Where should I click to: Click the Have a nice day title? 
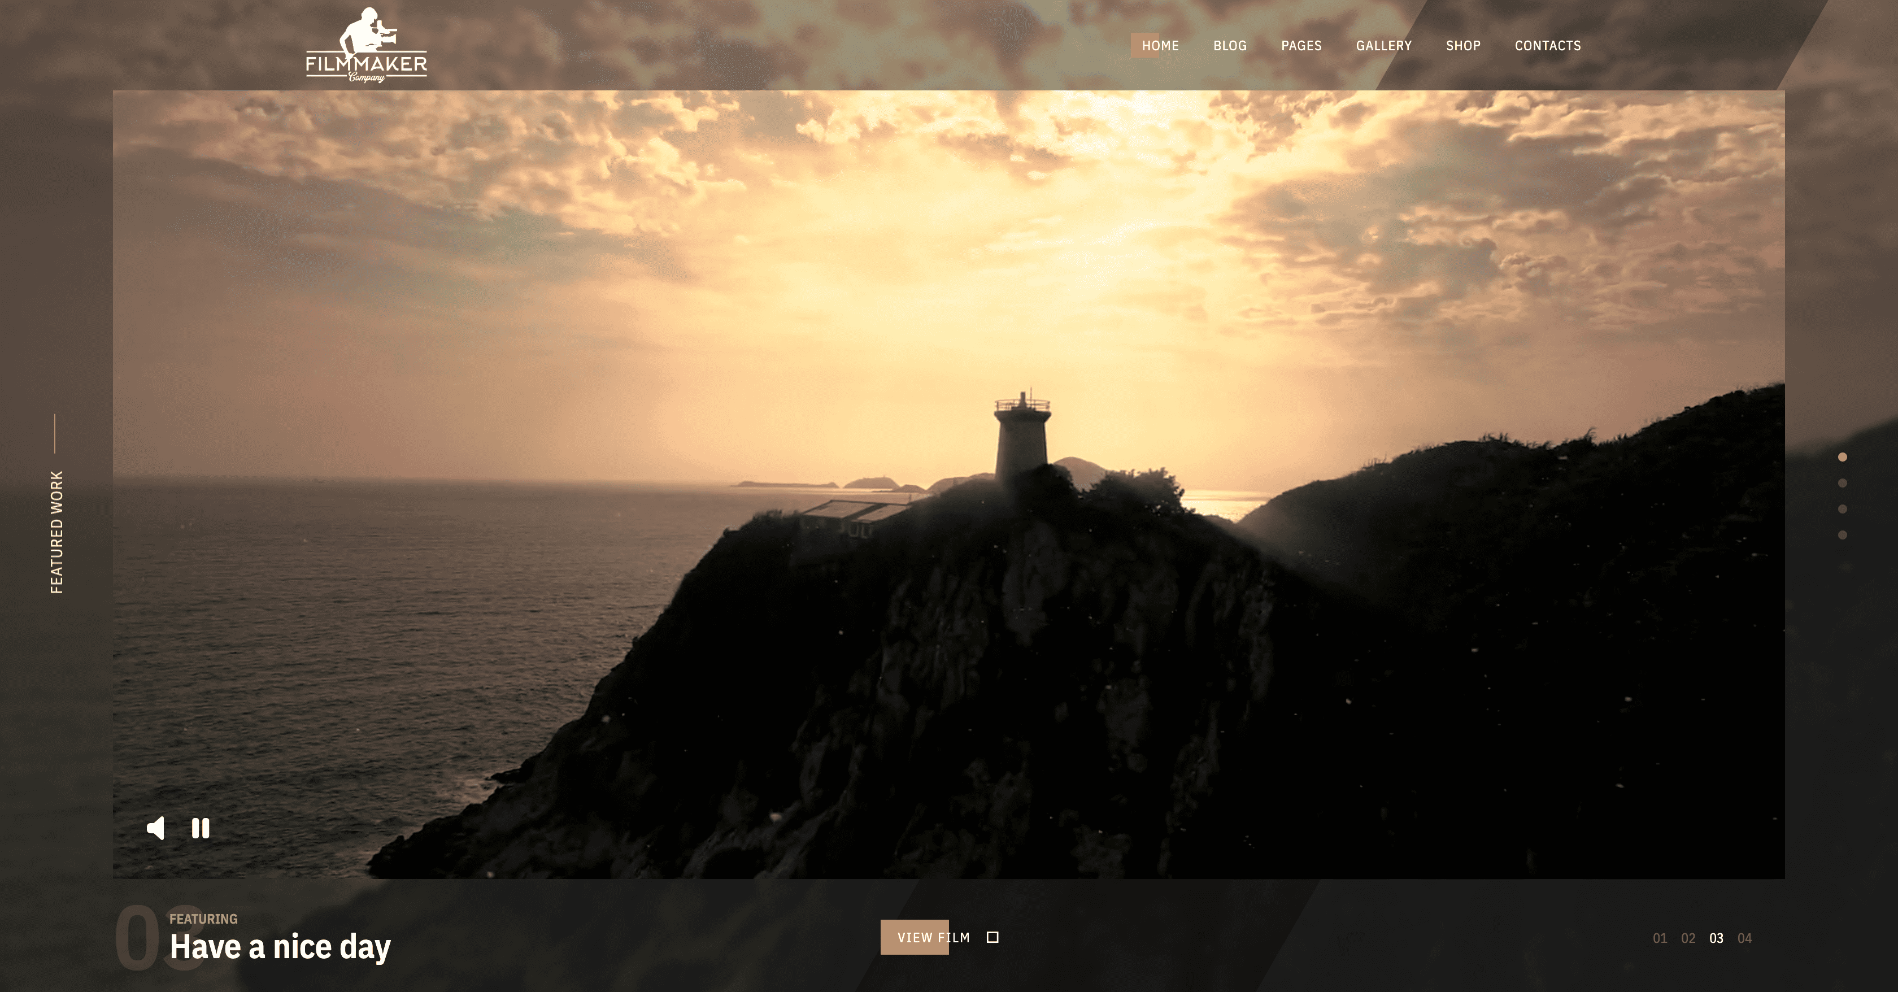[x=280, y=947]
